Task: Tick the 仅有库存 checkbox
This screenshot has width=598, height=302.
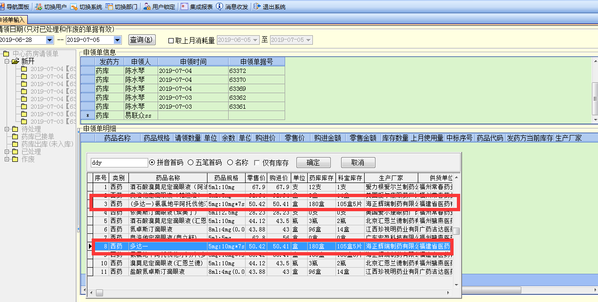Action: pos(256,163)
